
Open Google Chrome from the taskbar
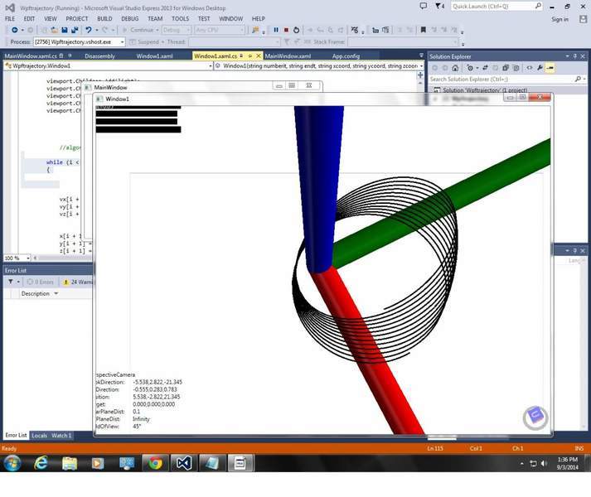154,462
